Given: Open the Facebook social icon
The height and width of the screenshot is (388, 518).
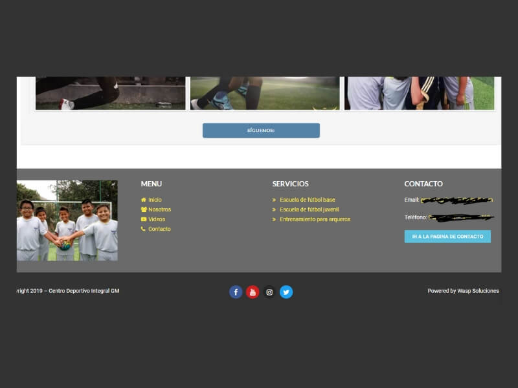Looking at the screenshot, I should 236,292.
